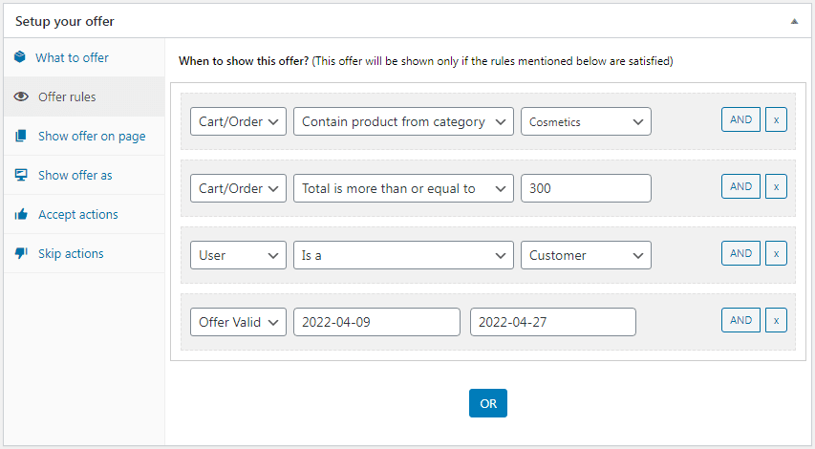Click the pages icon for Show offer on page
Image resolution: width=815 pixels, height=449 pixels.
tap(21, 136)
